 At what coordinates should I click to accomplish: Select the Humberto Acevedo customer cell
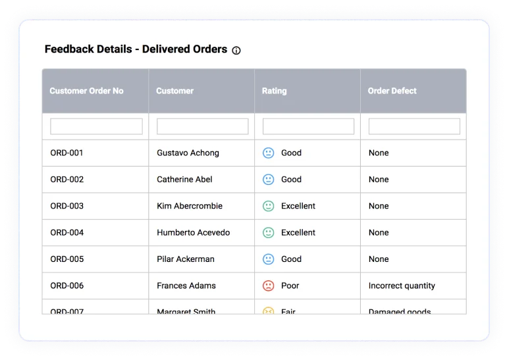(201, 232)
